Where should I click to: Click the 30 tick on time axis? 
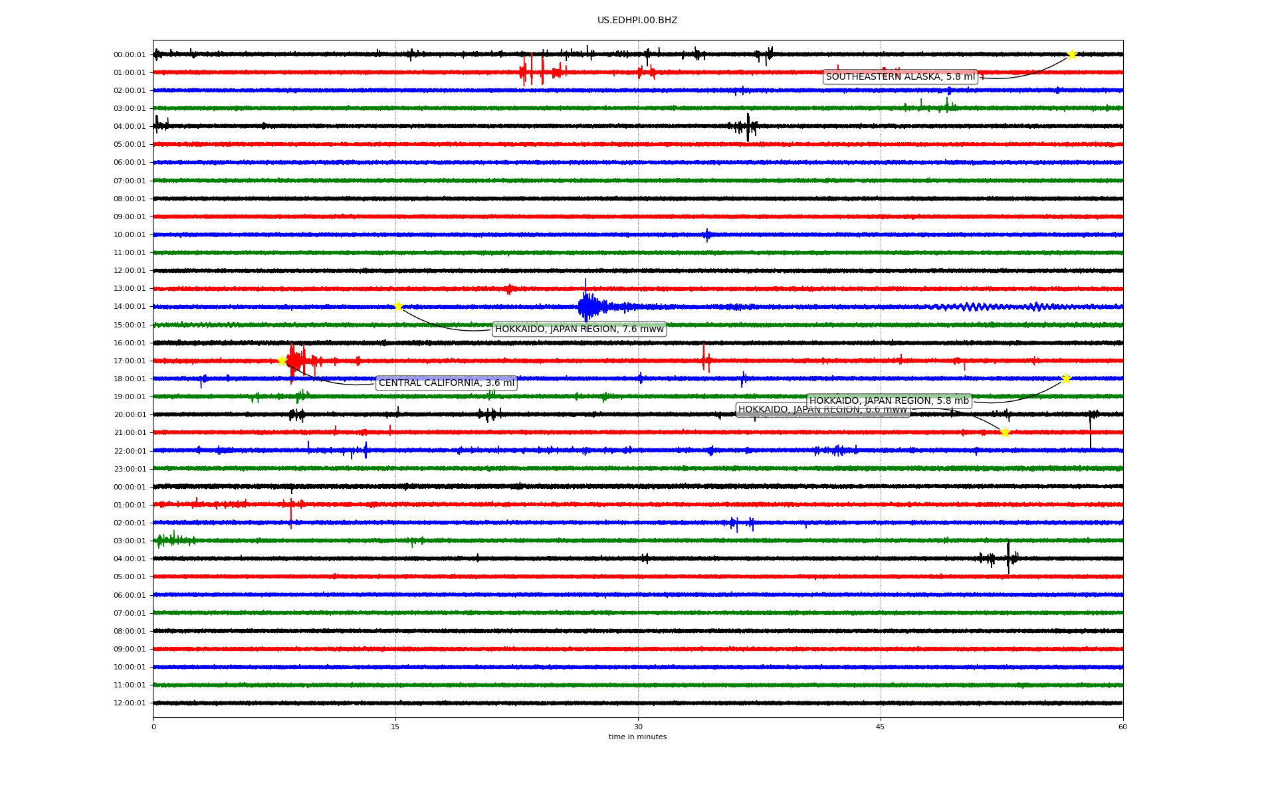[638, 727]
